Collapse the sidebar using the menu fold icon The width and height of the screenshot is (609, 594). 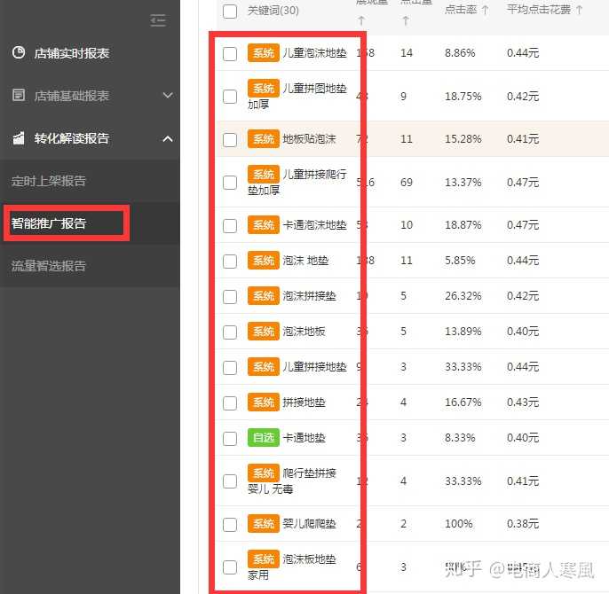[158, 20]
